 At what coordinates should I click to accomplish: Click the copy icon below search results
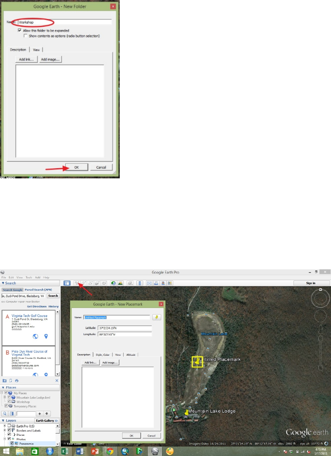point(10,381)
